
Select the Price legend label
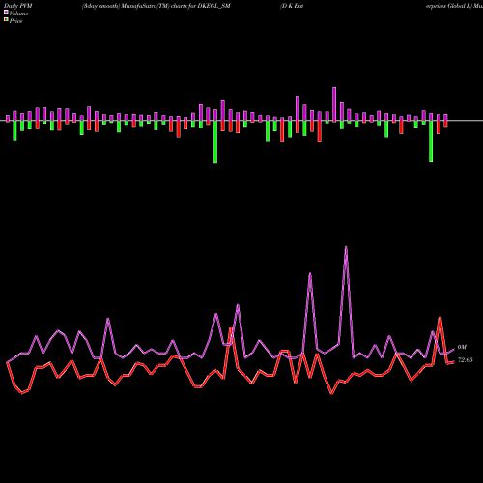[15, 21]
